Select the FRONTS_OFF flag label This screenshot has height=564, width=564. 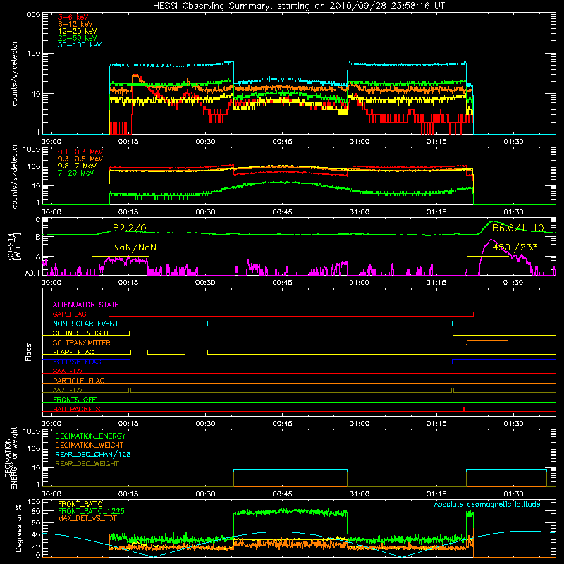(75, 399)
